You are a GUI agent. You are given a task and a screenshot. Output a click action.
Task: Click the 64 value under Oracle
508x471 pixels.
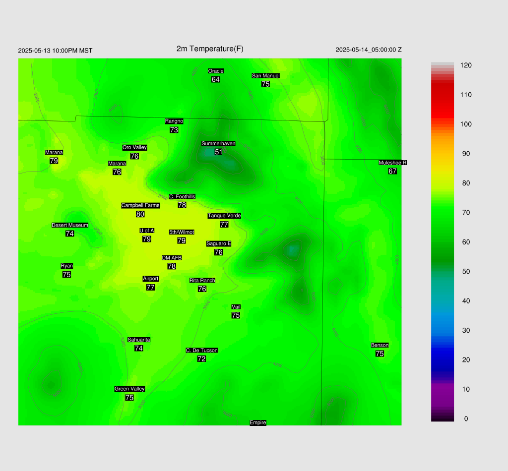click(215, 79)
